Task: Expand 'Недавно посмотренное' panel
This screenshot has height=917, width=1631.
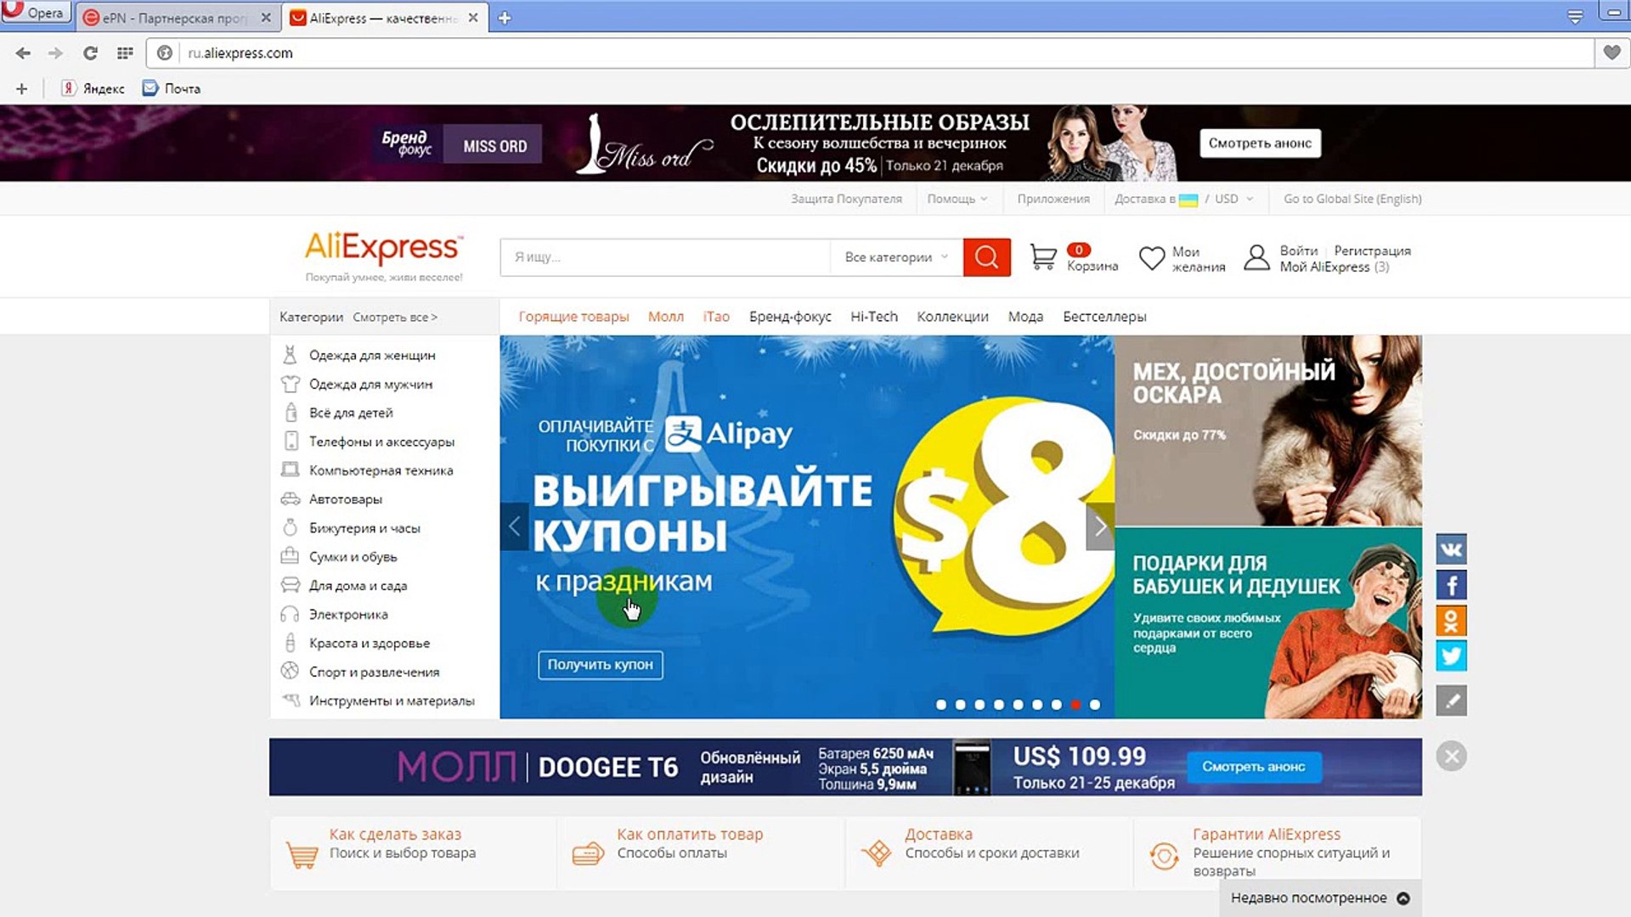Action: tap(1320, 897)
